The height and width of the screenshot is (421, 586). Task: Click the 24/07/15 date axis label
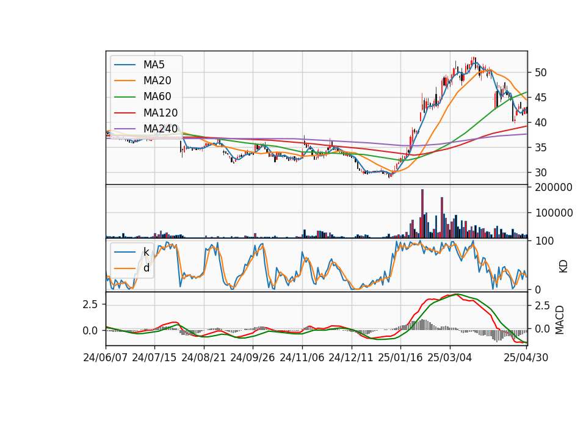click(x=154, y=358)
